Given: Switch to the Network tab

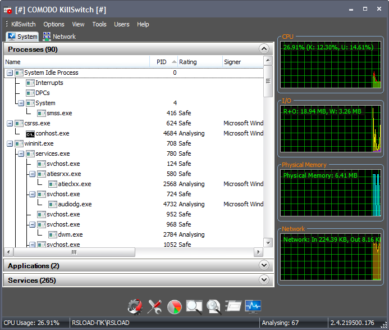Looking at the screenshot, I should click(59, 37).
